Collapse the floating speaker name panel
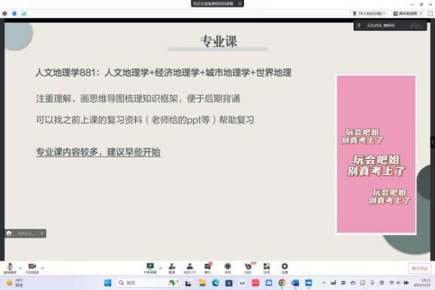Screen dimensions: 435x290 point(42,233)
